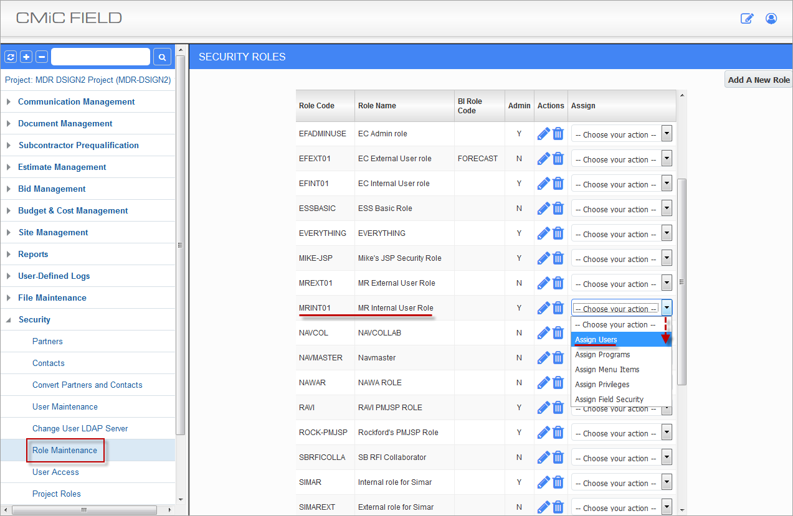Open Assign dropdown for EFADMINUSE
Viewport: 793px width, 516px height.
(622, 134)
